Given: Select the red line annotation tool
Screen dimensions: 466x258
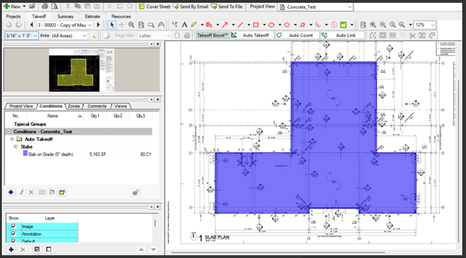Looking at the screenshot, I should 240,25.
